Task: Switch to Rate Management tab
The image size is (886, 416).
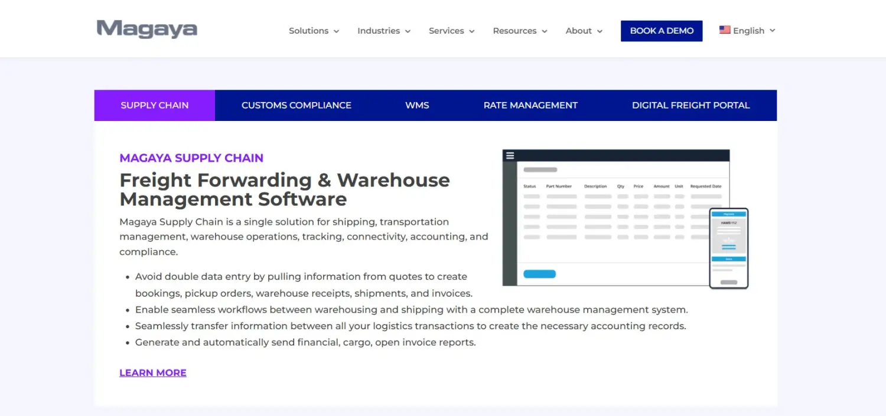Action: tap(530, 105)
